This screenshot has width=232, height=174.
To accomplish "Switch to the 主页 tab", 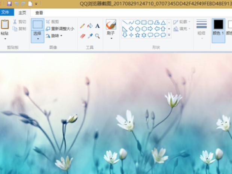I will pyautogui.click(x=22, y=13).
